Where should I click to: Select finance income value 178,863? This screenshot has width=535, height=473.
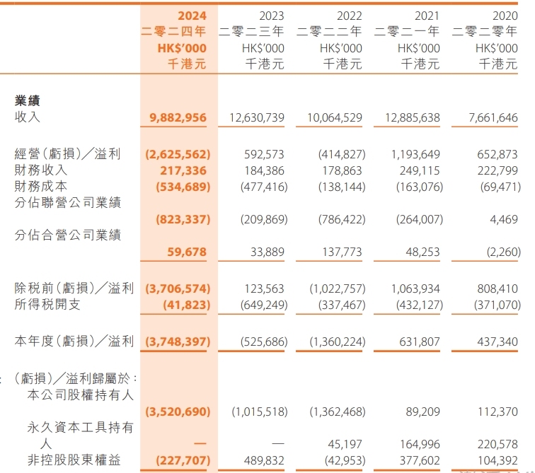tap(342, 170)
